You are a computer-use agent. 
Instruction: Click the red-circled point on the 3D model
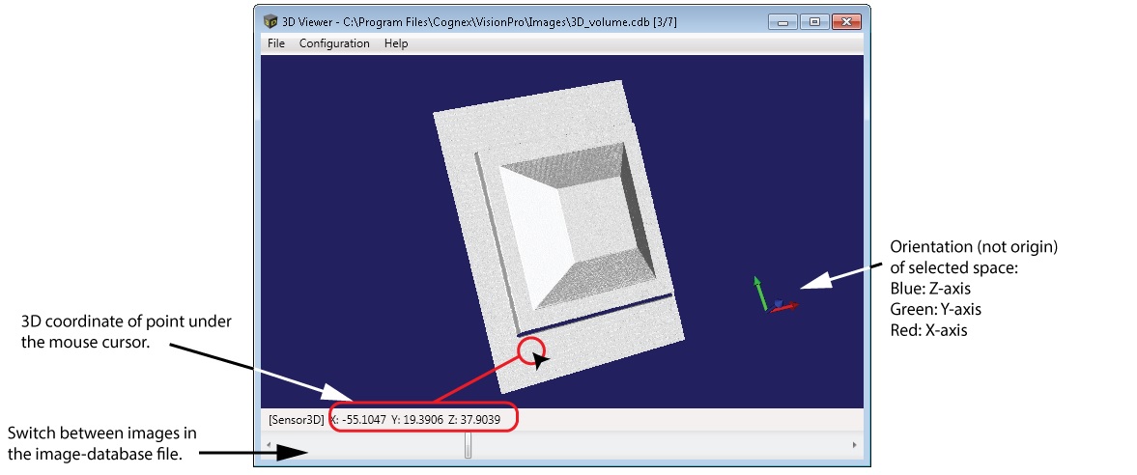click(x=530, y=349)
